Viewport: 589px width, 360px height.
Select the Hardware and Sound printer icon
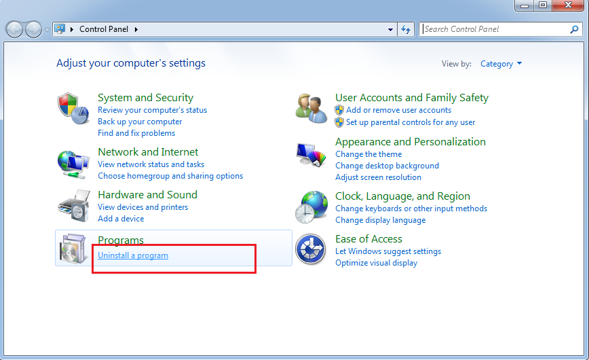[x=73, y=205]
